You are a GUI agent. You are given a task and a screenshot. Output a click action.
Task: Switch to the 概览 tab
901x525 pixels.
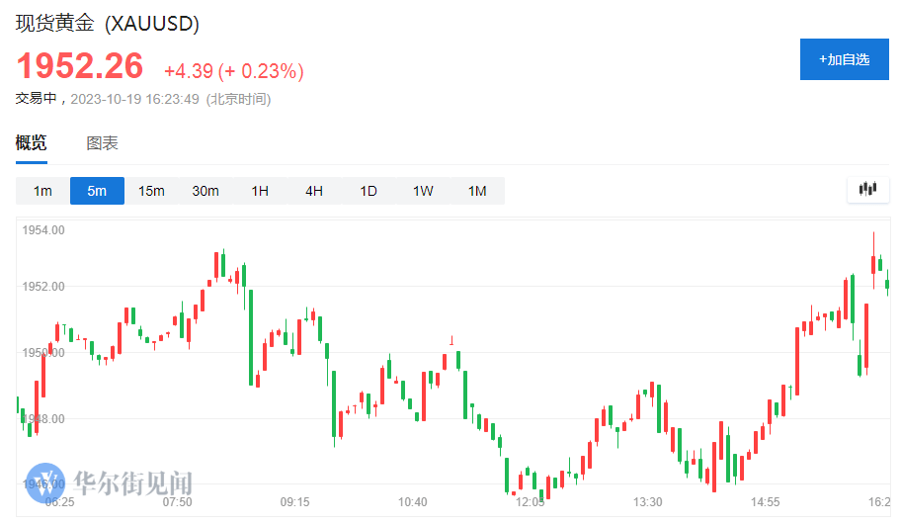tap(31, 143)
